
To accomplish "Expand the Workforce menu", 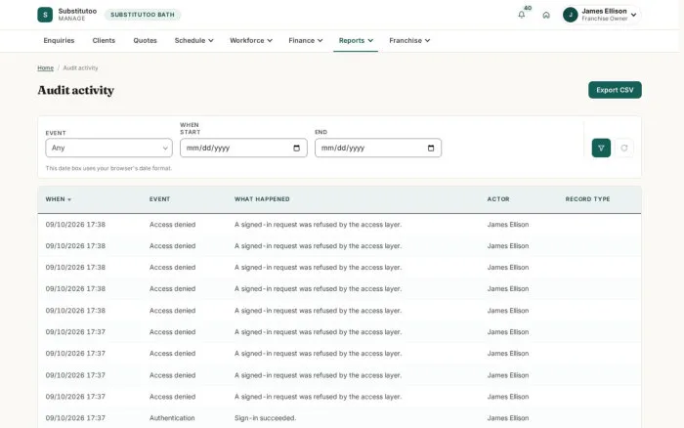I will click(251, 41).
